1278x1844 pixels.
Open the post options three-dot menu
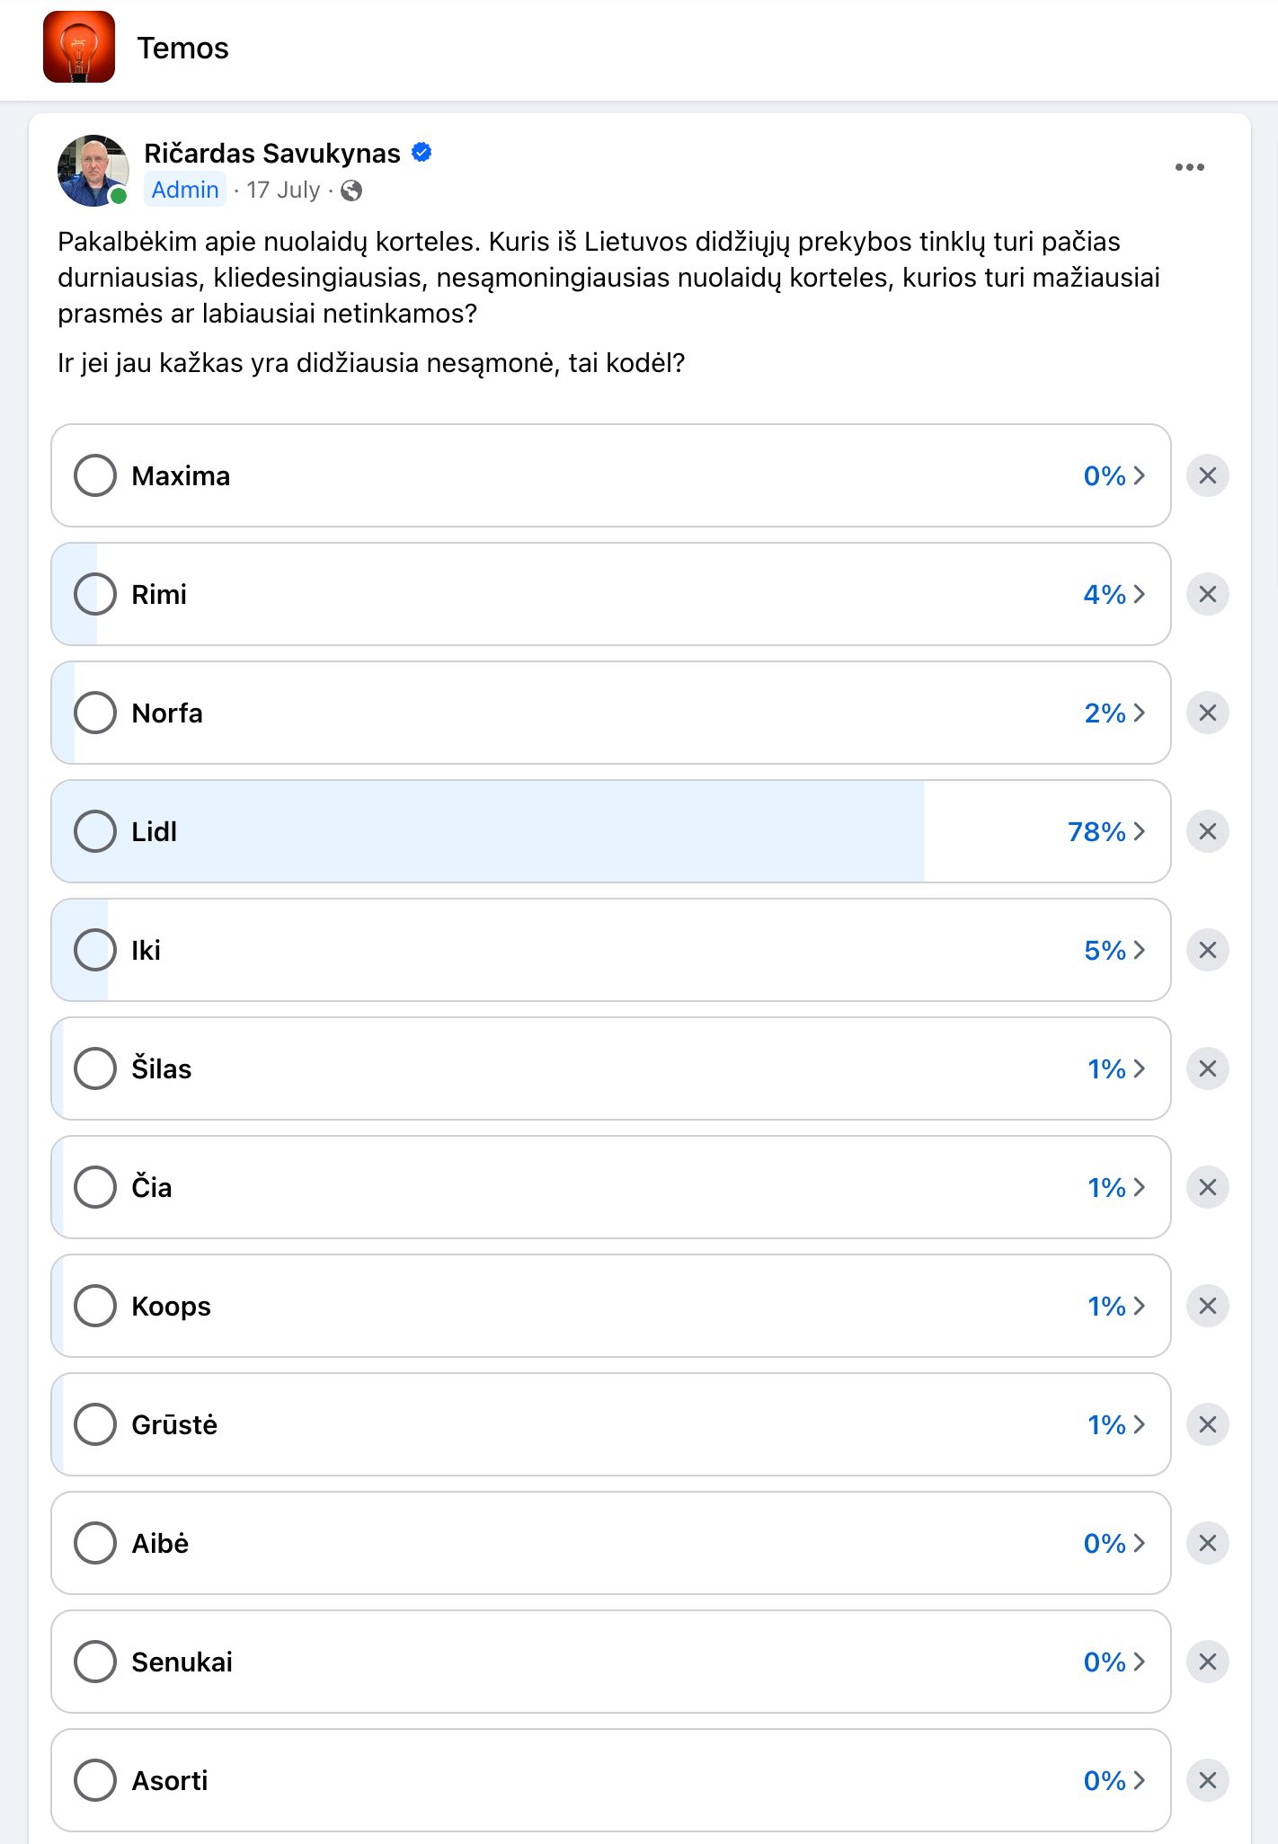(1189, 167)
